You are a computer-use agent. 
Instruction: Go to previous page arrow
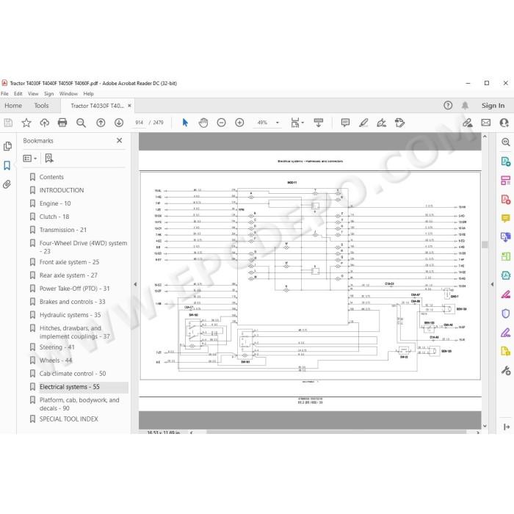tap(101, 123)
